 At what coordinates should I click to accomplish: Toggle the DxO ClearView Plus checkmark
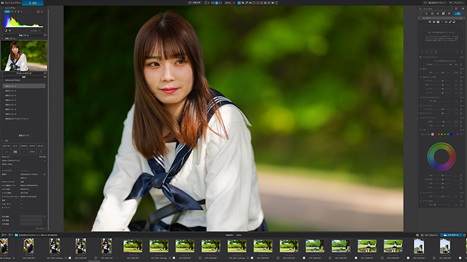pyautogui.click(x=420, y=97)
